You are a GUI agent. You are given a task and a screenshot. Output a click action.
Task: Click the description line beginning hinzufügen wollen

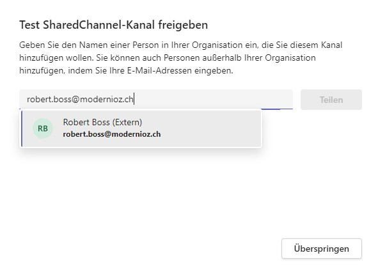(x=168, y=57)
